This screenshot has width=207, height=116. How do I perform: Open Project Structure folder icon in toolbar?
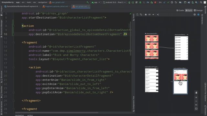[180, 2]
